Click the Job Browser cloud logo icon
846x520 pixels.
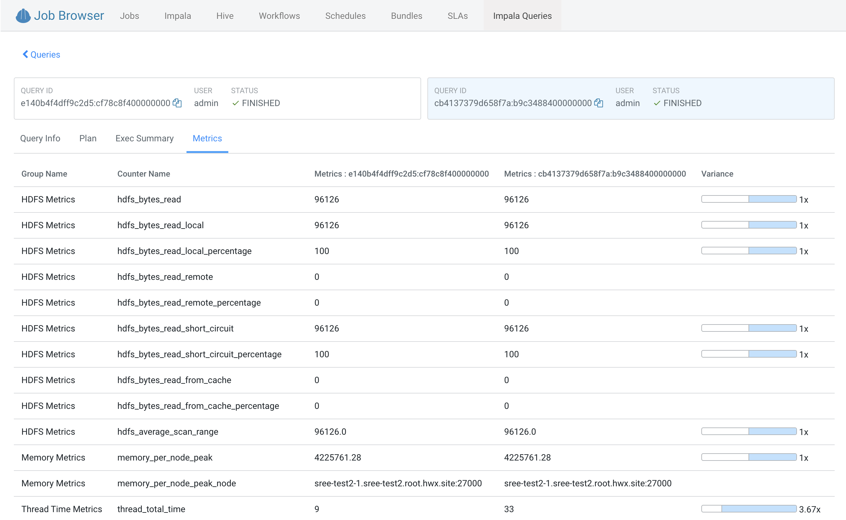(x=23, y=15)
